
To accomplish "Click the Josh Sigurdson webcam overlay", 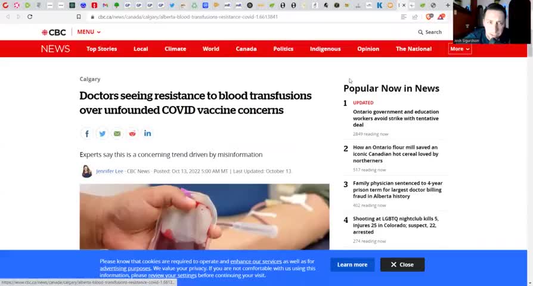I will (492, 21).
